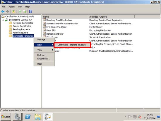The height and width of the screenshot is (121, 161).
Task: Show hidden tray icons arrow
Action: pyautogui.click(x=126, y=117)
